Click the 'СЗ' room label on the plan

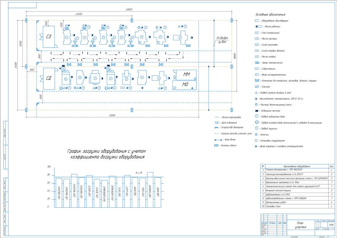tap(49, 37)
